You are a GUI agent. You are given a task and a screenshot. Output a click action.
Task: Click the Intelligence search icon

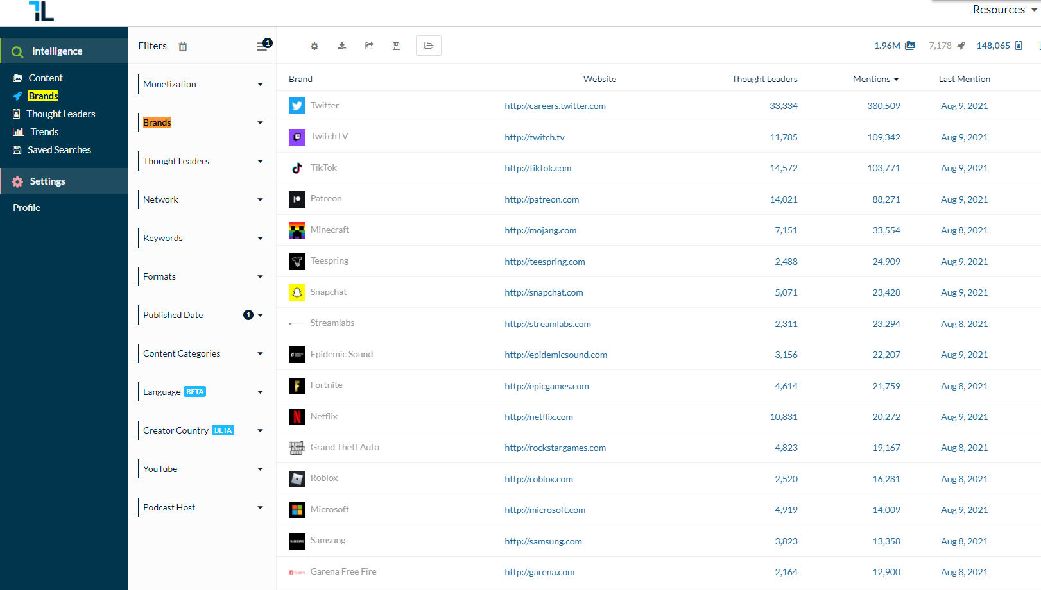pos(17,52)
